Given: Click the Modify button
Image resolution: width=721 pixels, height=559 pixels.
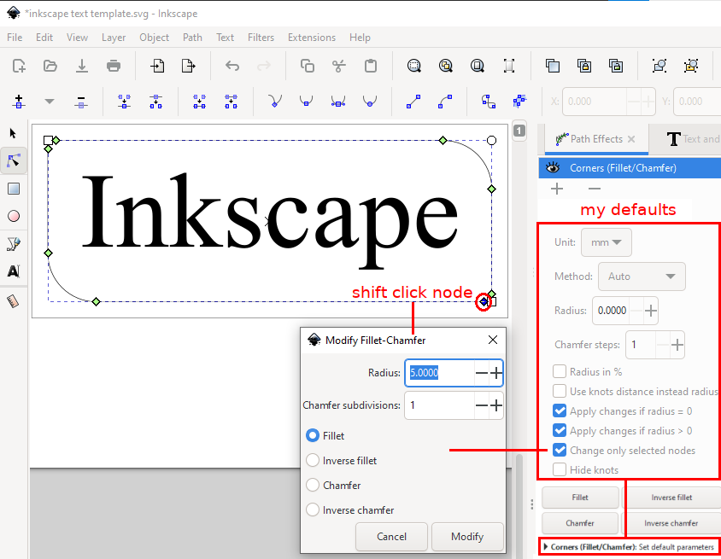Looking at the screenshot, I should coord(467,537).
